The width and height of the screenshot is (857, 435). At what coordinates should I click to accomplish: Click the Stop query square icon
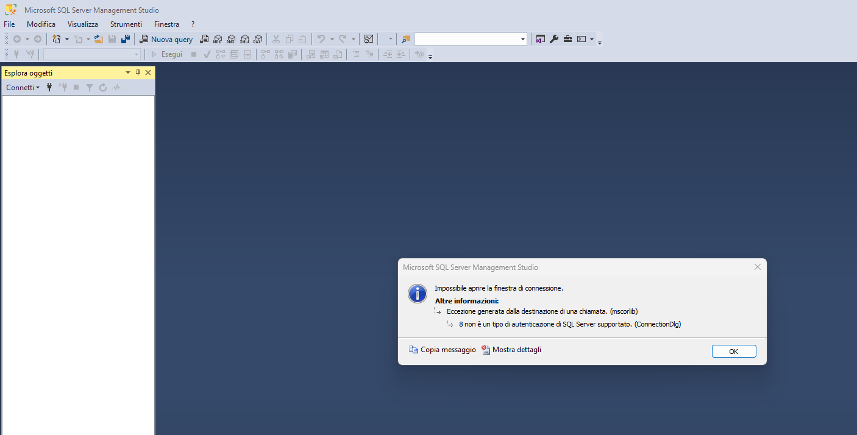tap(194, 54)
